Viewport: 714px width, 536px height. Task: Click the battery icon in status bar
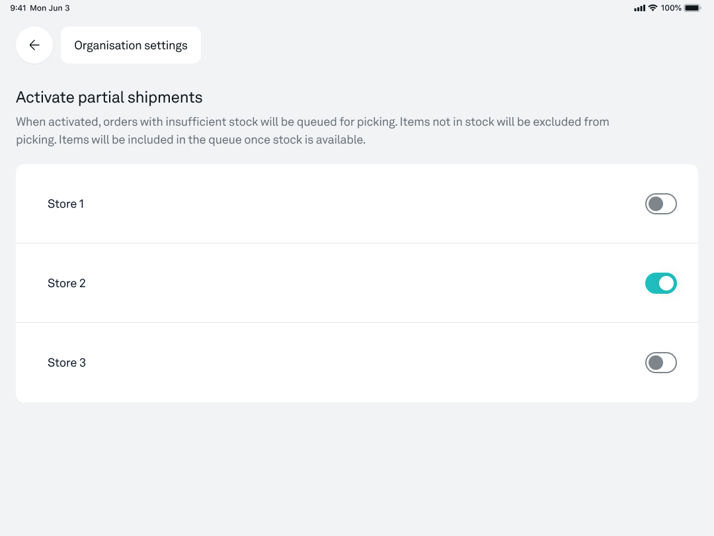pos(692,8)
